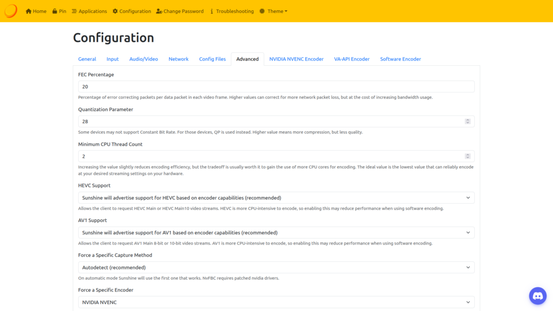This screenshot has height=311, width=553.
Task: Switch to the General tab
Action: click(87, 59)
